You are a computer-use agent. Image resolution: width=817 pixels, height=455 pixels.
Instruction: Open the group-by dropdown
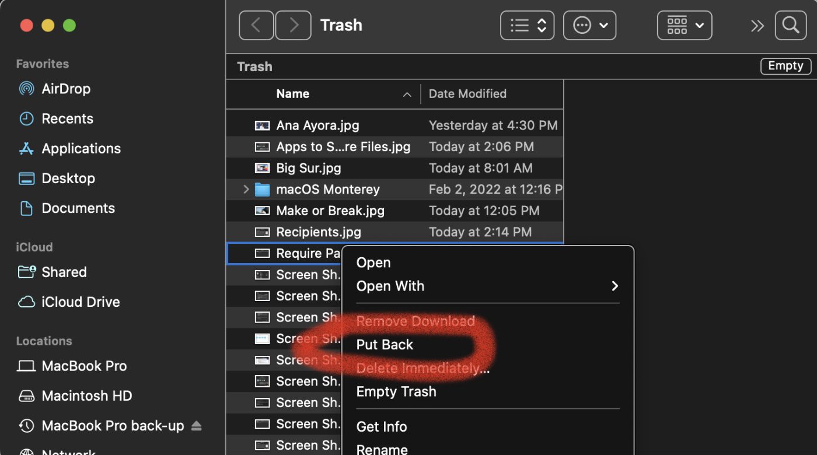click(684, 26)
